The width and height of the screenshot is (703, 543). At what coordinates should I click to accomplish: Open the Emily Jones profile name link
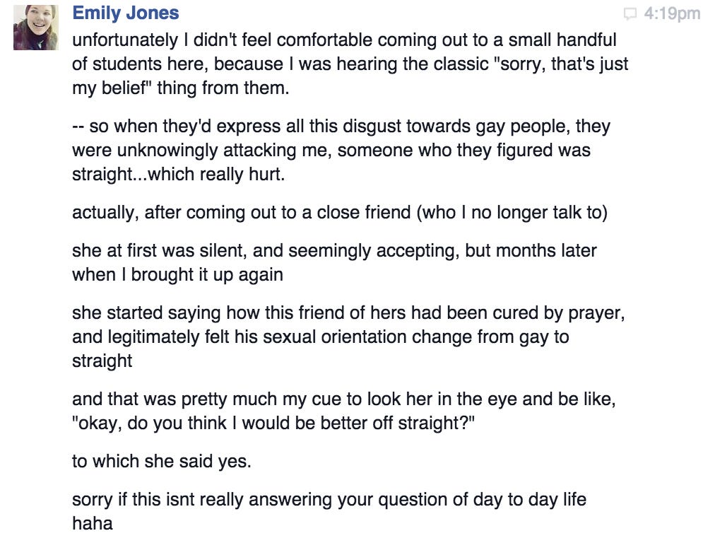point(126,13)
